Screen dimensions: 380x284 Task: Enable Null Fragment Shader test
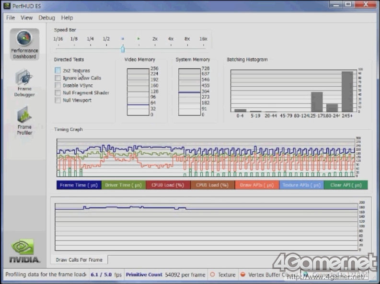(x=58, y=93)
